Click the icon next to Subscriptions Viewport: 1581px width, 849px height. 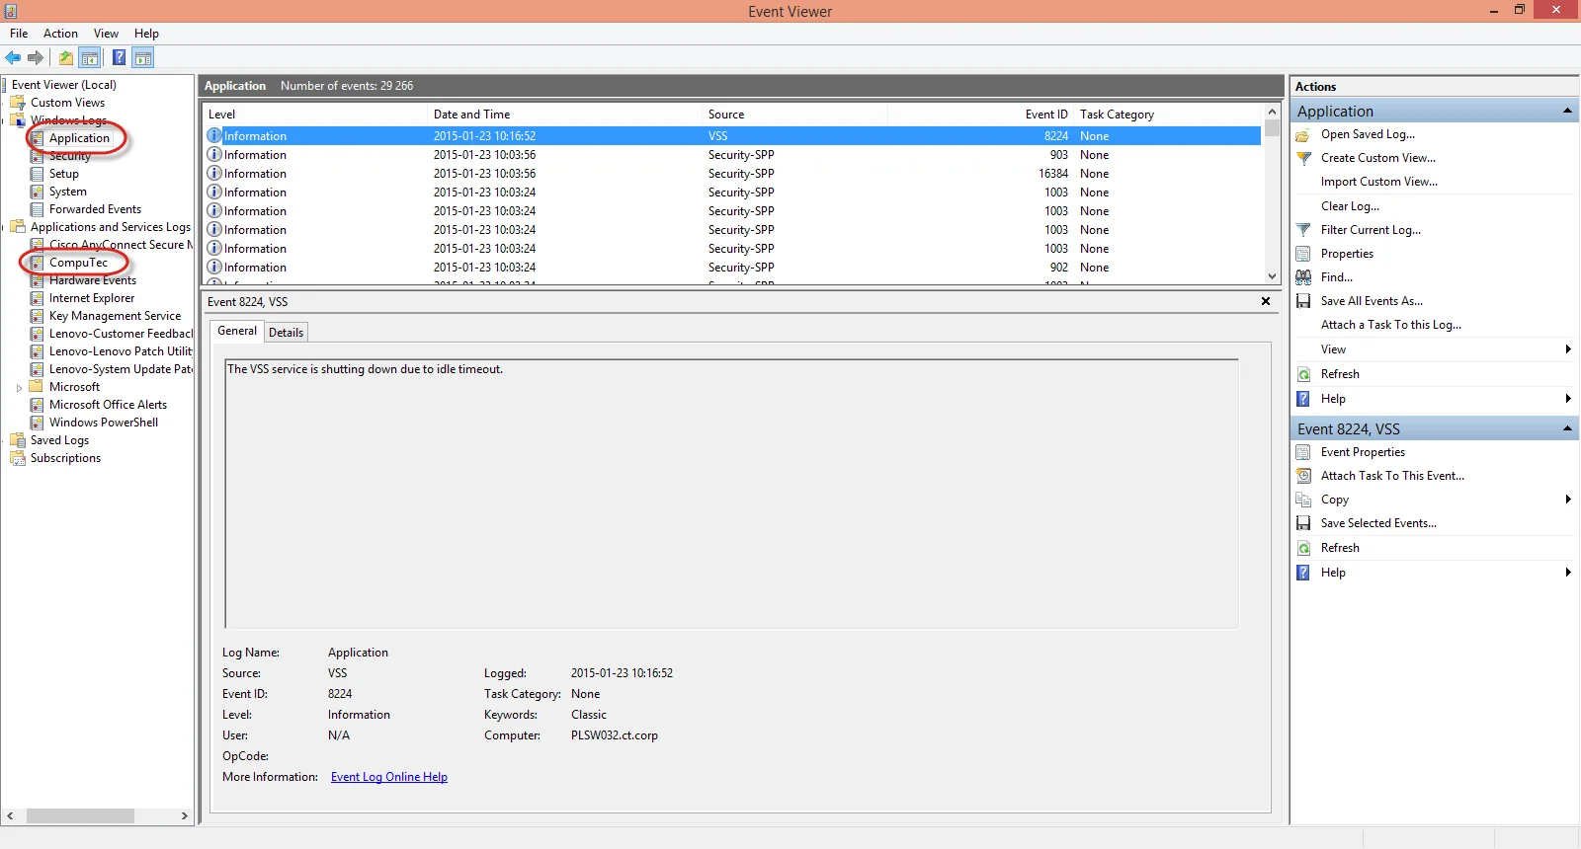pos(18,458)
